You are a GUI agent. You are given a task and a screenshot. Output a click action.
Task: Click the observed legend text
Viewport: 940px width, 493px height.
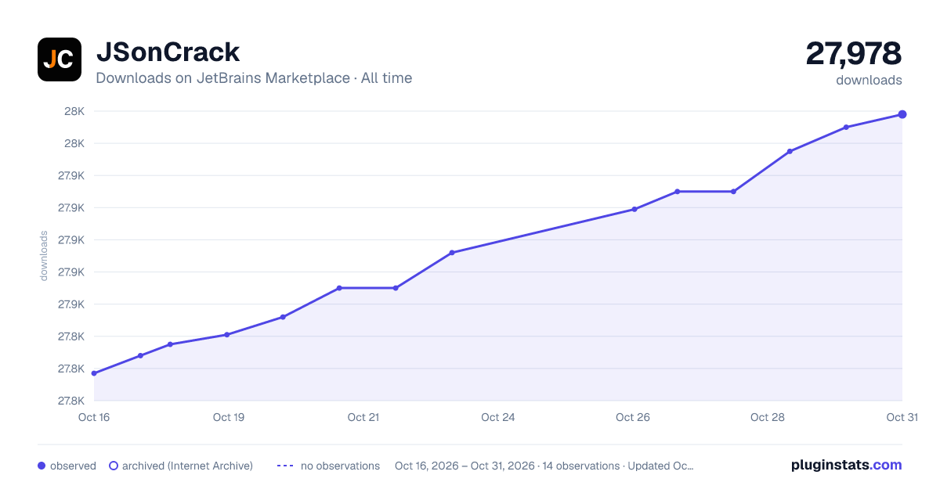click(73, 466)
